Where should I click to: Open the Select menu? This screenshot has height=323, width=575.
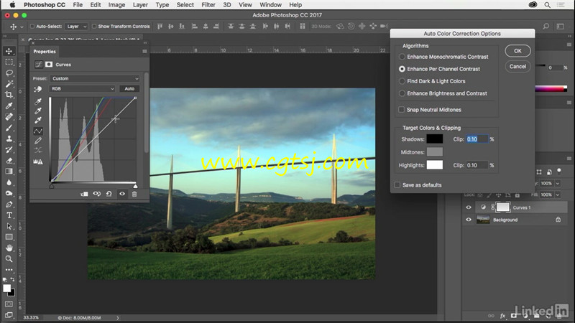point(185,5)
